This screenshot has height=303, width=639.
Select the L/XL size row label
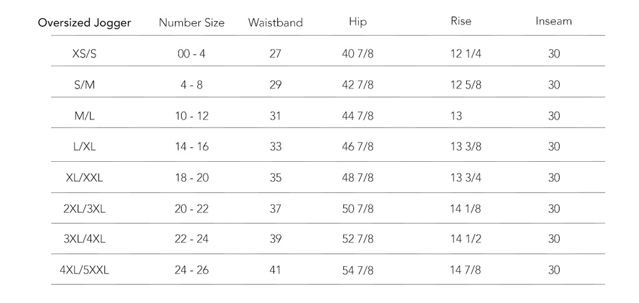84,147
